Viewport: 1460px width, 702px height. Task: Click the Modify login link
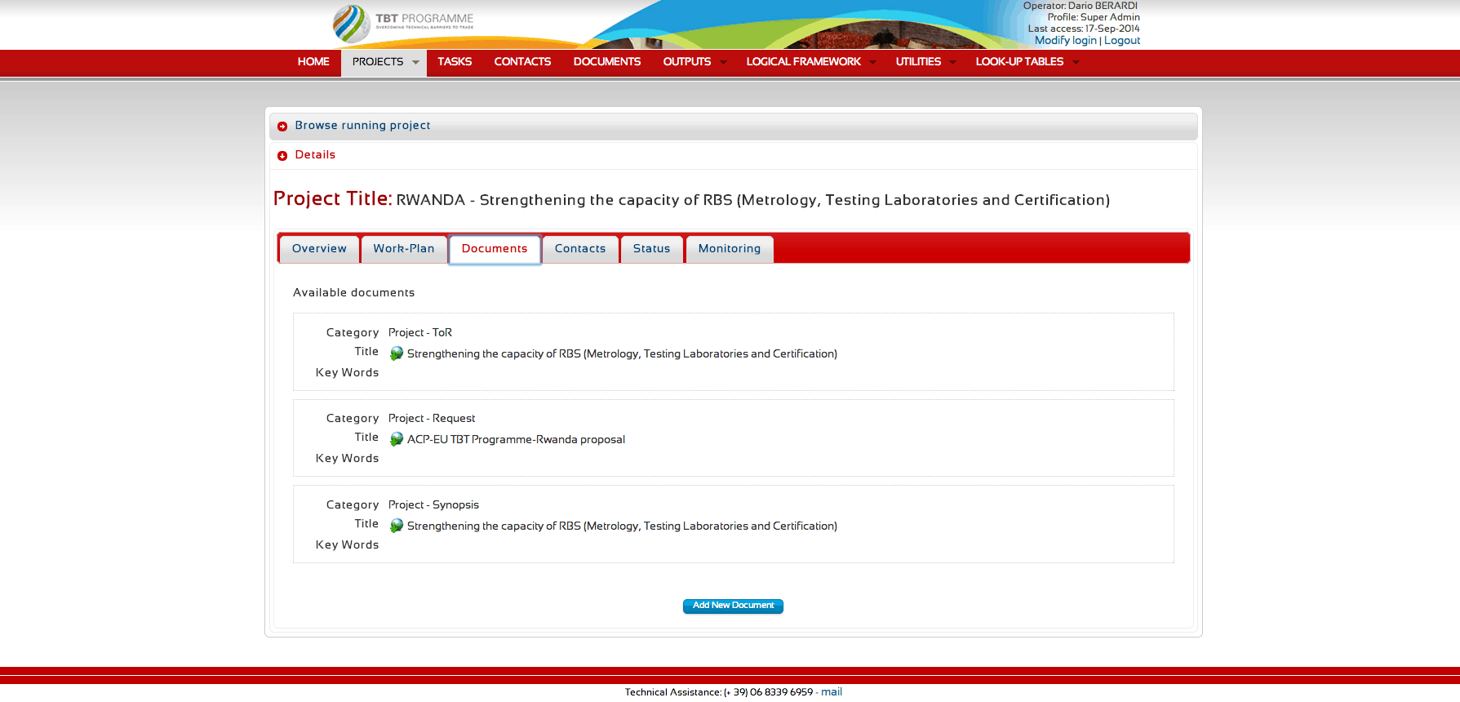pyautogui.click(x=1066, y=41)
